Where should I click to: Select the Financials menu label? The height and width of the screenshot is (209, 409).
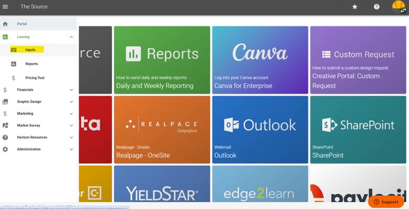25,90
